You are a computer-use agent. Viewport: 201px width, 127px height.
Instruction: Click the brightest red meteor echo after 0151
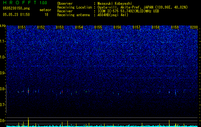point(28,91)
